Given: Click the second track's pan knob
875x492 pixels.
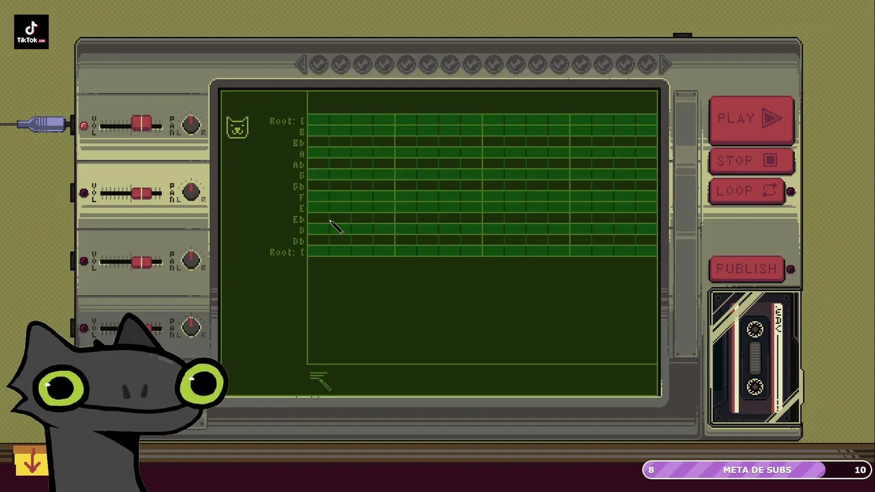Looking at the screenshot, I should [191, 192].
